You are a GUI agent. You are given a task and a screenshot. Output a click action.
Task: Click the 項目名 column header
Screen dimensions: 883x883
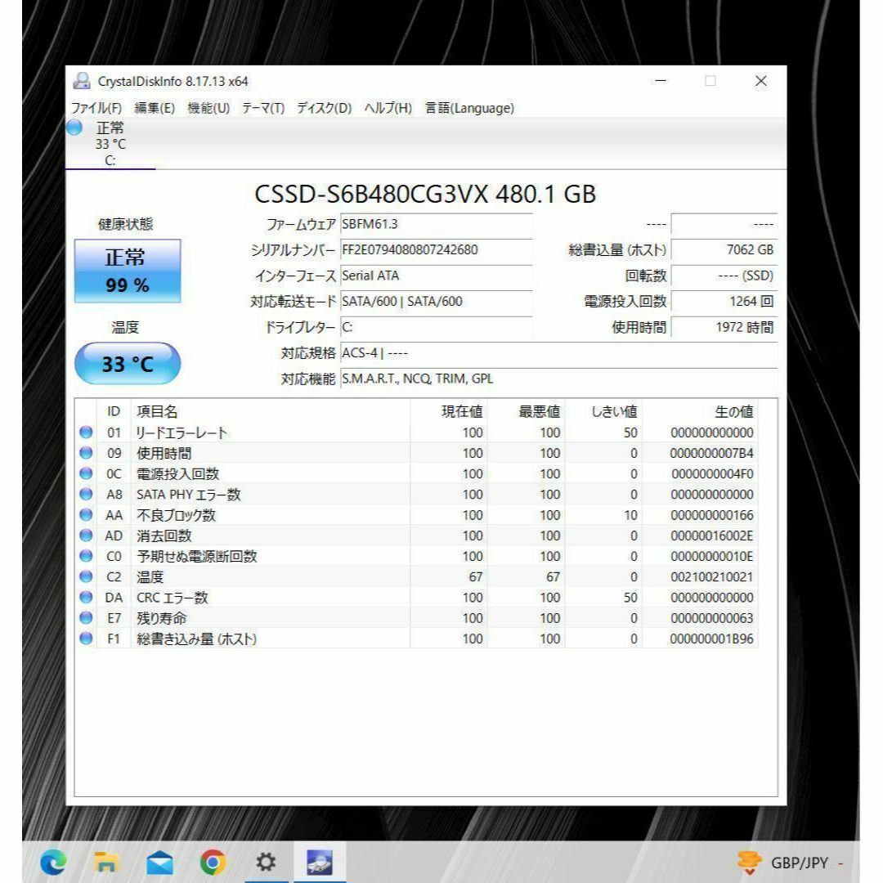271,411
